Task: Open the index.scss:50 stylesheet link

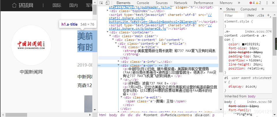Action: 259,102
